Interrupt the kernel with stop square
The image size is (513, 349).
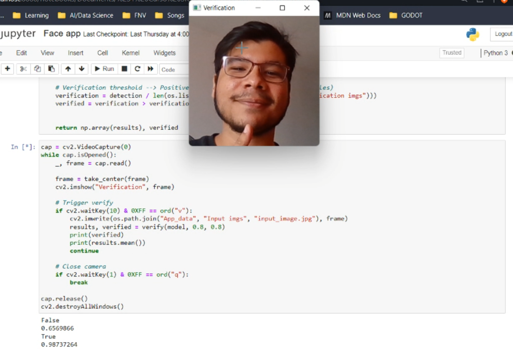click(x=124, y=69)
